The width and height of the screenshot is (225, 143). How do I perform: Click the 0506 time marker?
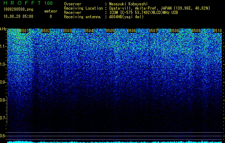[x=132, y=31]
